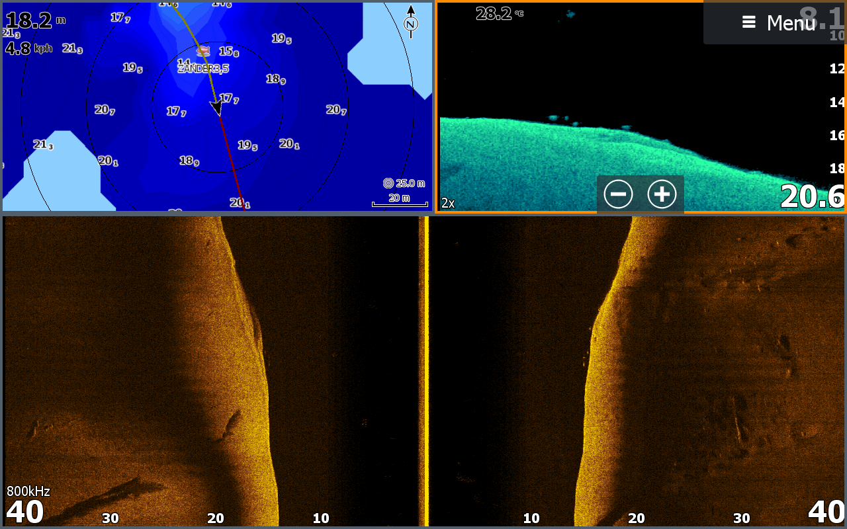Image resolution: width=847 pixels, height=529 pixels.
Task: Click the 800kHz frequency label
Action: coord(28,491)
